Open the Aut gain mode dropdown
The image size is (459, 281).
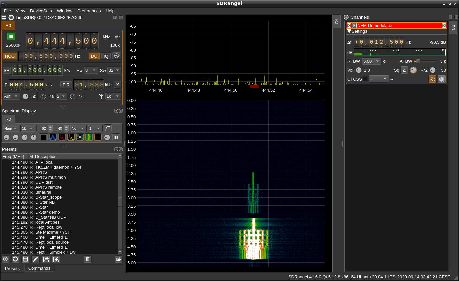click(x=11, y=96)
